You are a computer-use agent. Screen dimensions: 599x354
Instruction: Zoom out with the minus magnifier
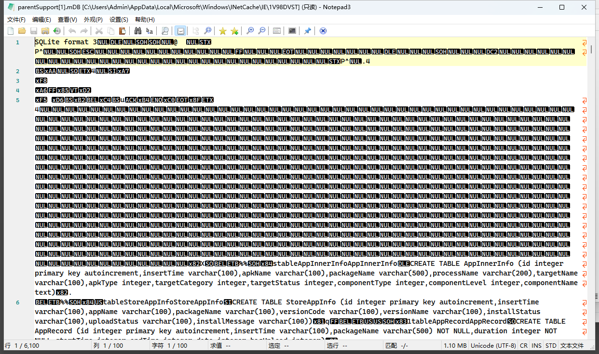pos(261,31)
